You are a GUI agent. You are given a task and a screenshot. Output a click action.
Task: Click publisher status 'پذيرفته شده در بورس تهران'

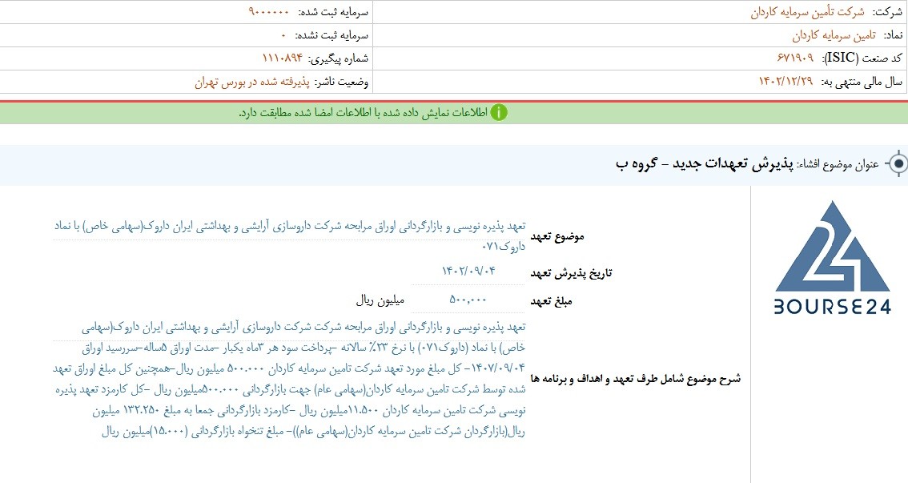tap(252, 83)
